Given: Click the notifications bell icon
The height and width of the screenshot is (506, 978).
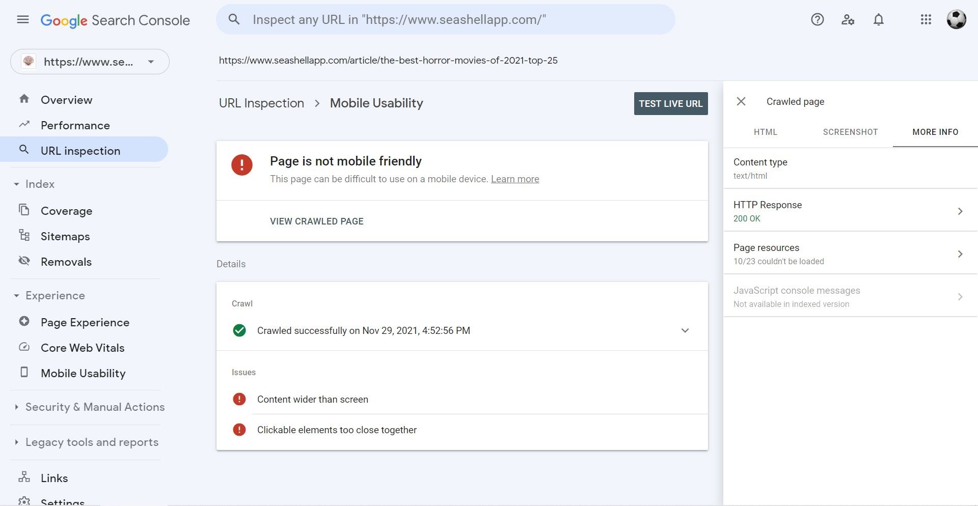Looking at the screenshot, I should [x=878, y=19].
